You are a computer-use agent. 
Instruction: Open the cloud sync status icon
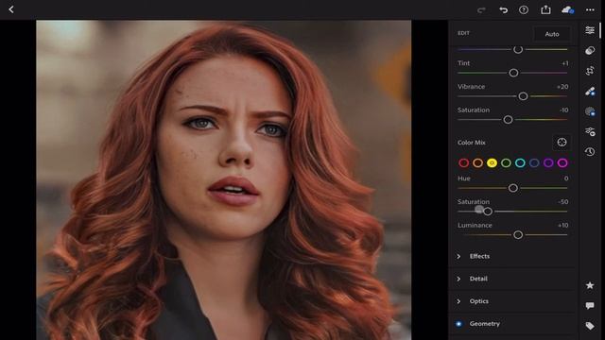(x=567, y=10)
